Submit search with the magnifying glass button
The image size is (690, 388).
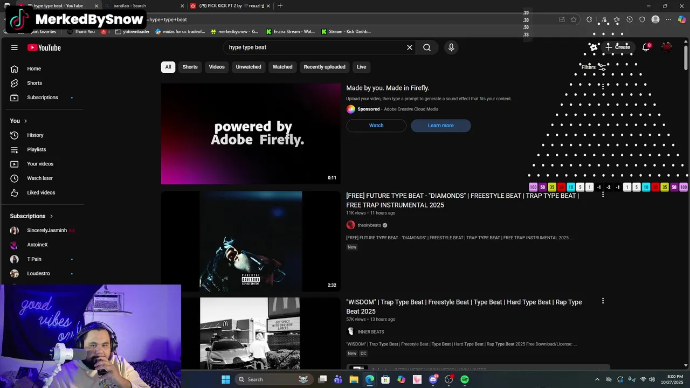[x=427, y=47]
